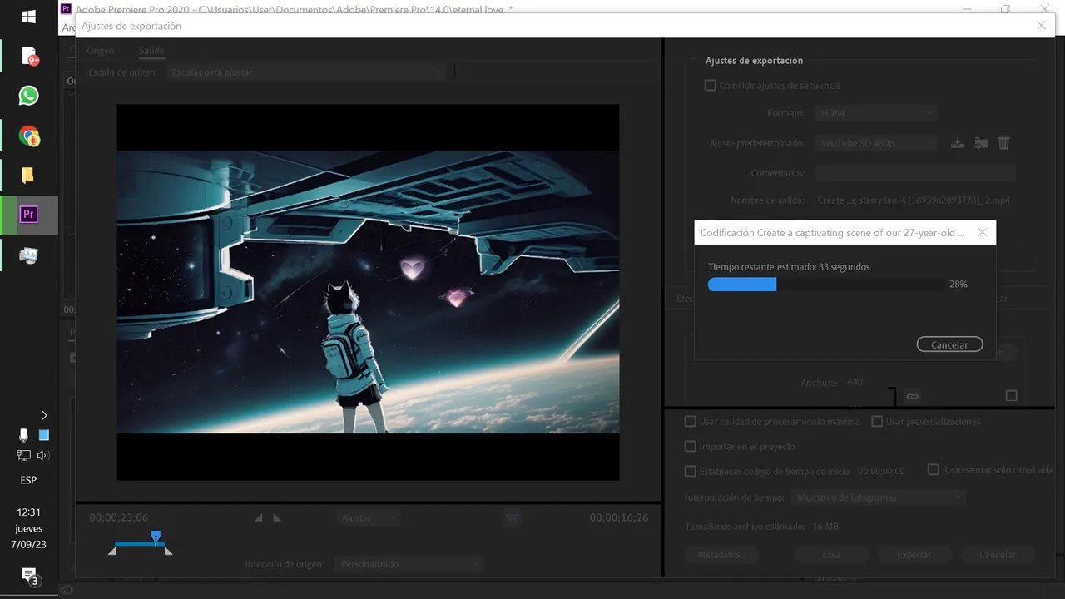
Task: Open Interpolación de tiempo dropdown
Action: pyautogui.click(x=878, y=498)
